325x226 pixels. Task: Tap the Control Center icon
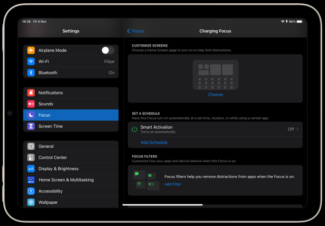31,157
